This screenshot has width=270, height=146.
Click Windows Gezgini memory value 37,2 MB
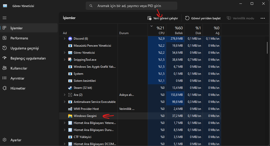(177, 116)
